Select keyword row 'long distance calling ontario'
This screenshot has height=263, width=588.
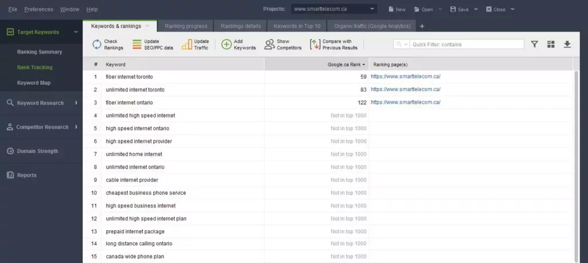[328, 244]
